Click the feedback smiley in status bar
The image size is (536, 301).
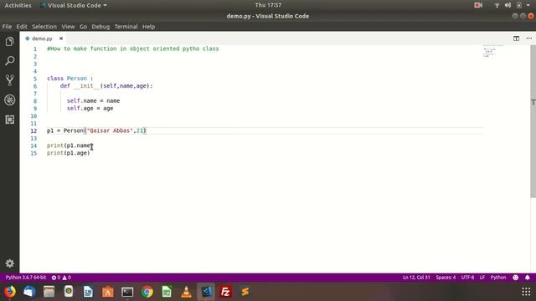coord(516,278)
